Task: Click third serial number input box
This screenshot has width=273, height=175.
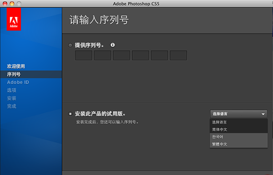Action: 121,56
